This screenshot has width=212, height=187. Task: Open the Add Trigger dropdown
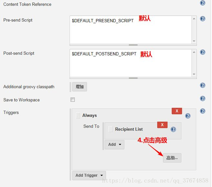pos(89,175)
